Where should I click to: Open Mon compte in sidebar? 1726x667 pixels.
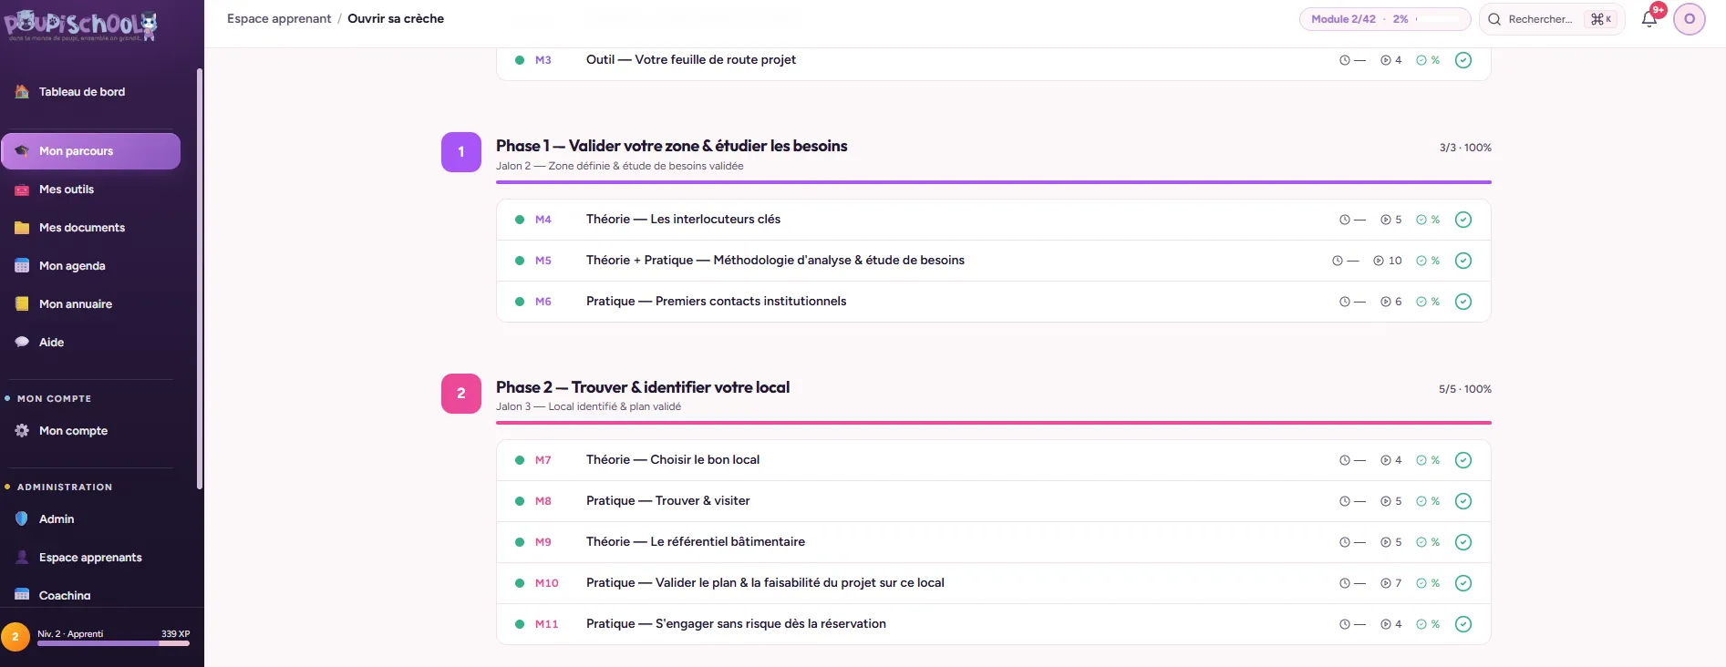click(91, 431)
